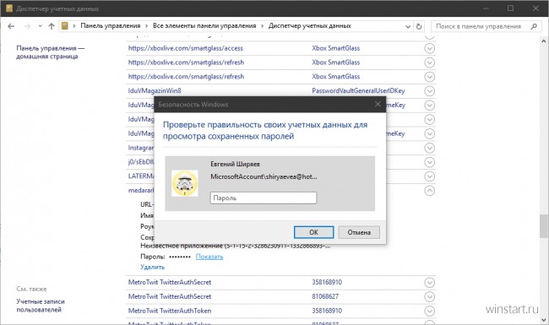Viewport: 549px width, 325px height.
Task: Refresh the Credential Manager page
Action: [419, 26]
